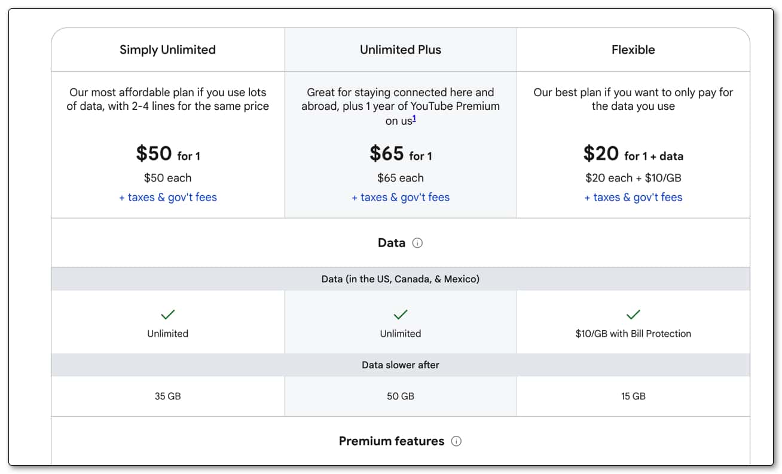
Task: Open taxes & gov't fees under Unlimited Plus
Action: coord(401,197)
